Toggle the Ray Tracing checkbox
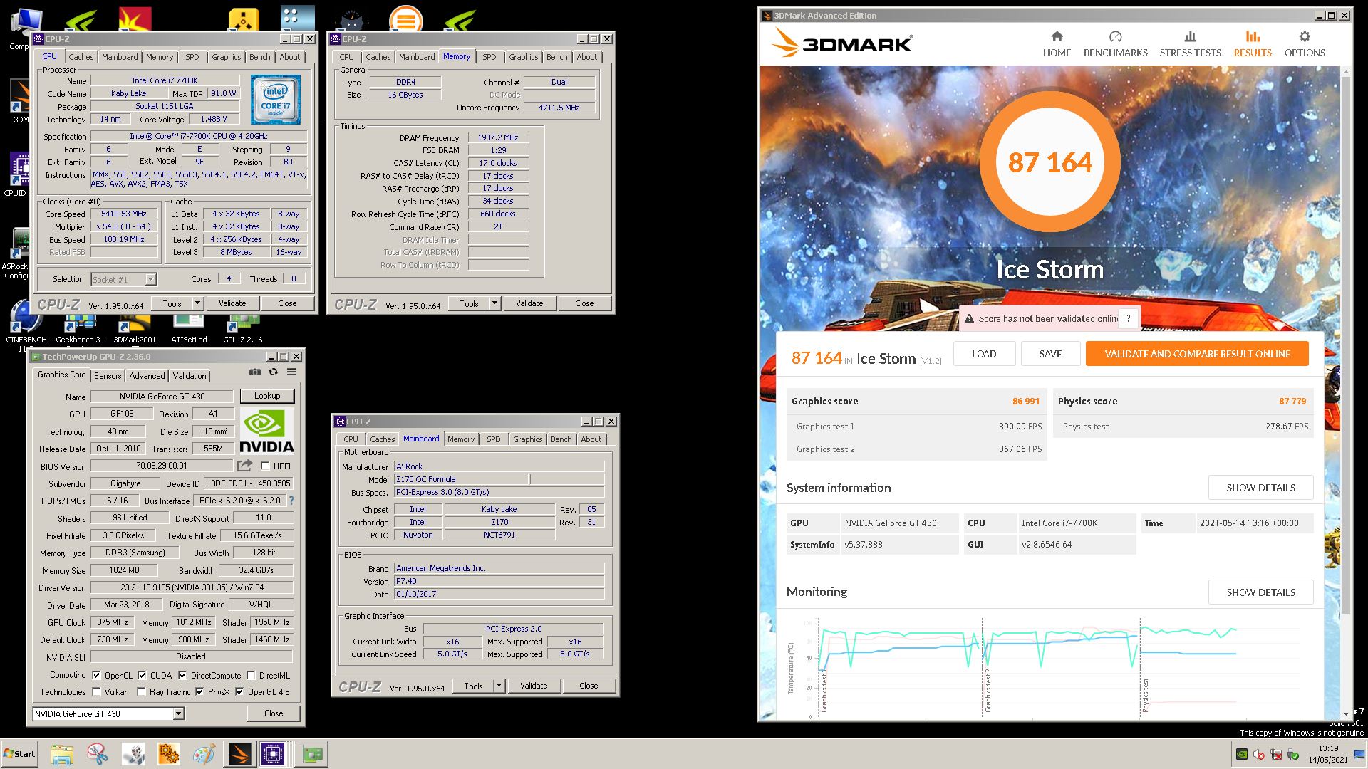 pos(141,691)
